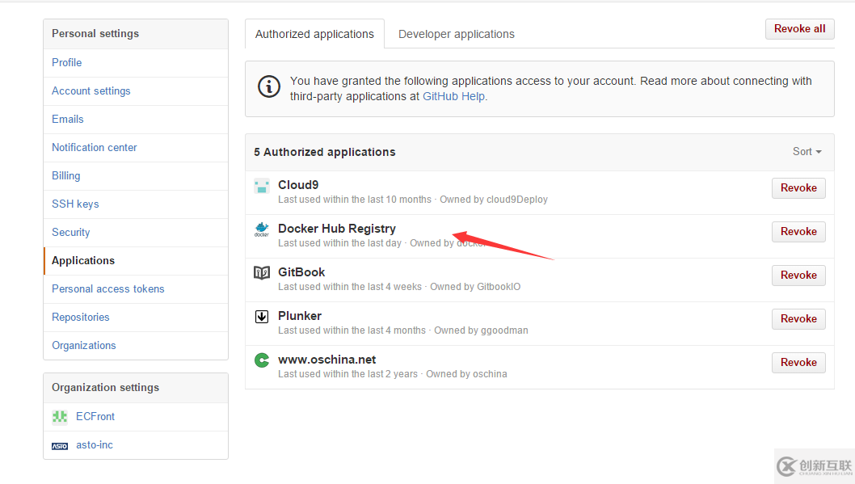Revoke the GitBook application

click(798, 276)
